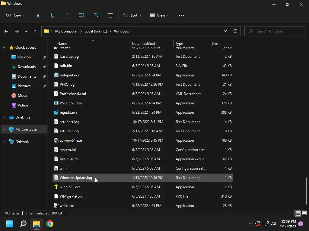This screenshot has height=231, width=309.
Task: Click the winhlp32.exe question mark icon
Action: pyautogui.click(x=56, y=187)
